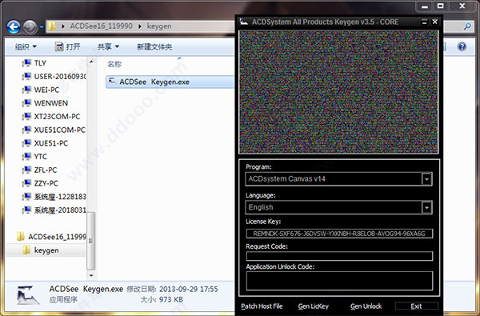Viewport: 480px width, 316px height.
Task: Click the Forward navigation arrow
Action: (x=30, y=27)
